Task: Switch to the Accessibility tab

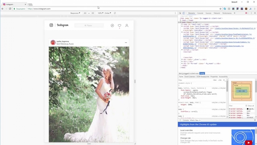Action: tap(223, 77)
